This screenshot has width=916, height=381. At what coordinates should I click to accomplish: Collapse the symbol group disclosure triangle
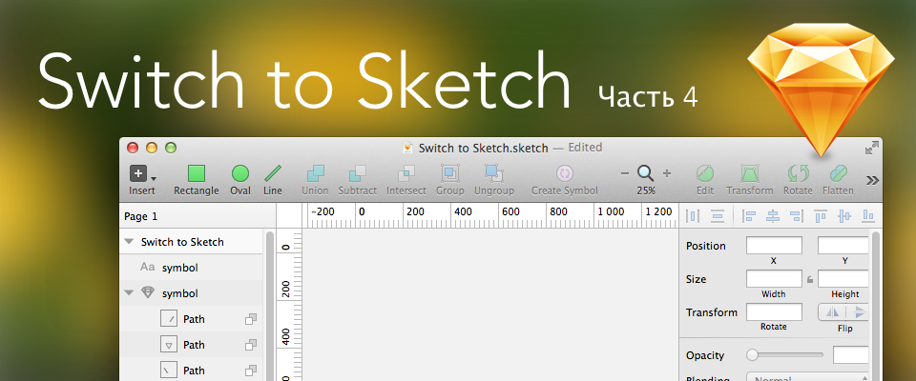pos(129,293)
